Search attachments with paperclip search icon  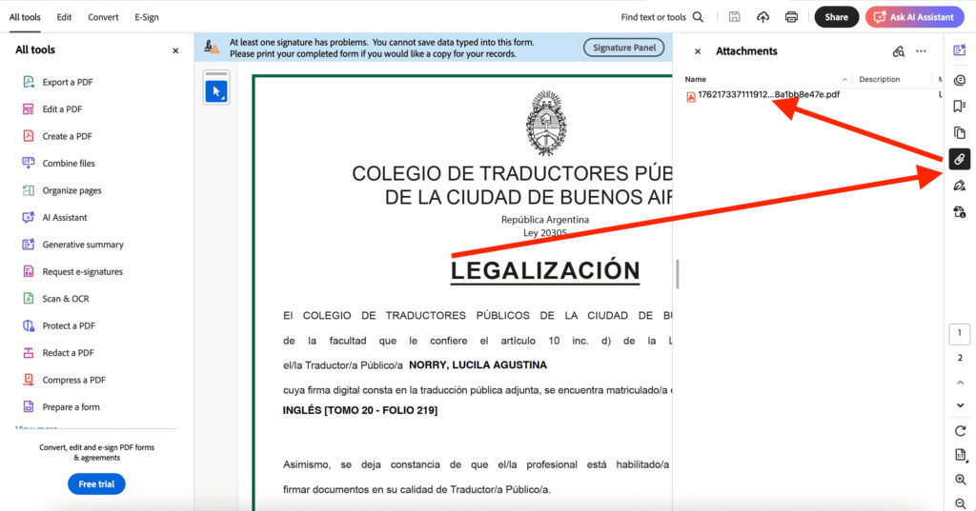click(898, 51)
